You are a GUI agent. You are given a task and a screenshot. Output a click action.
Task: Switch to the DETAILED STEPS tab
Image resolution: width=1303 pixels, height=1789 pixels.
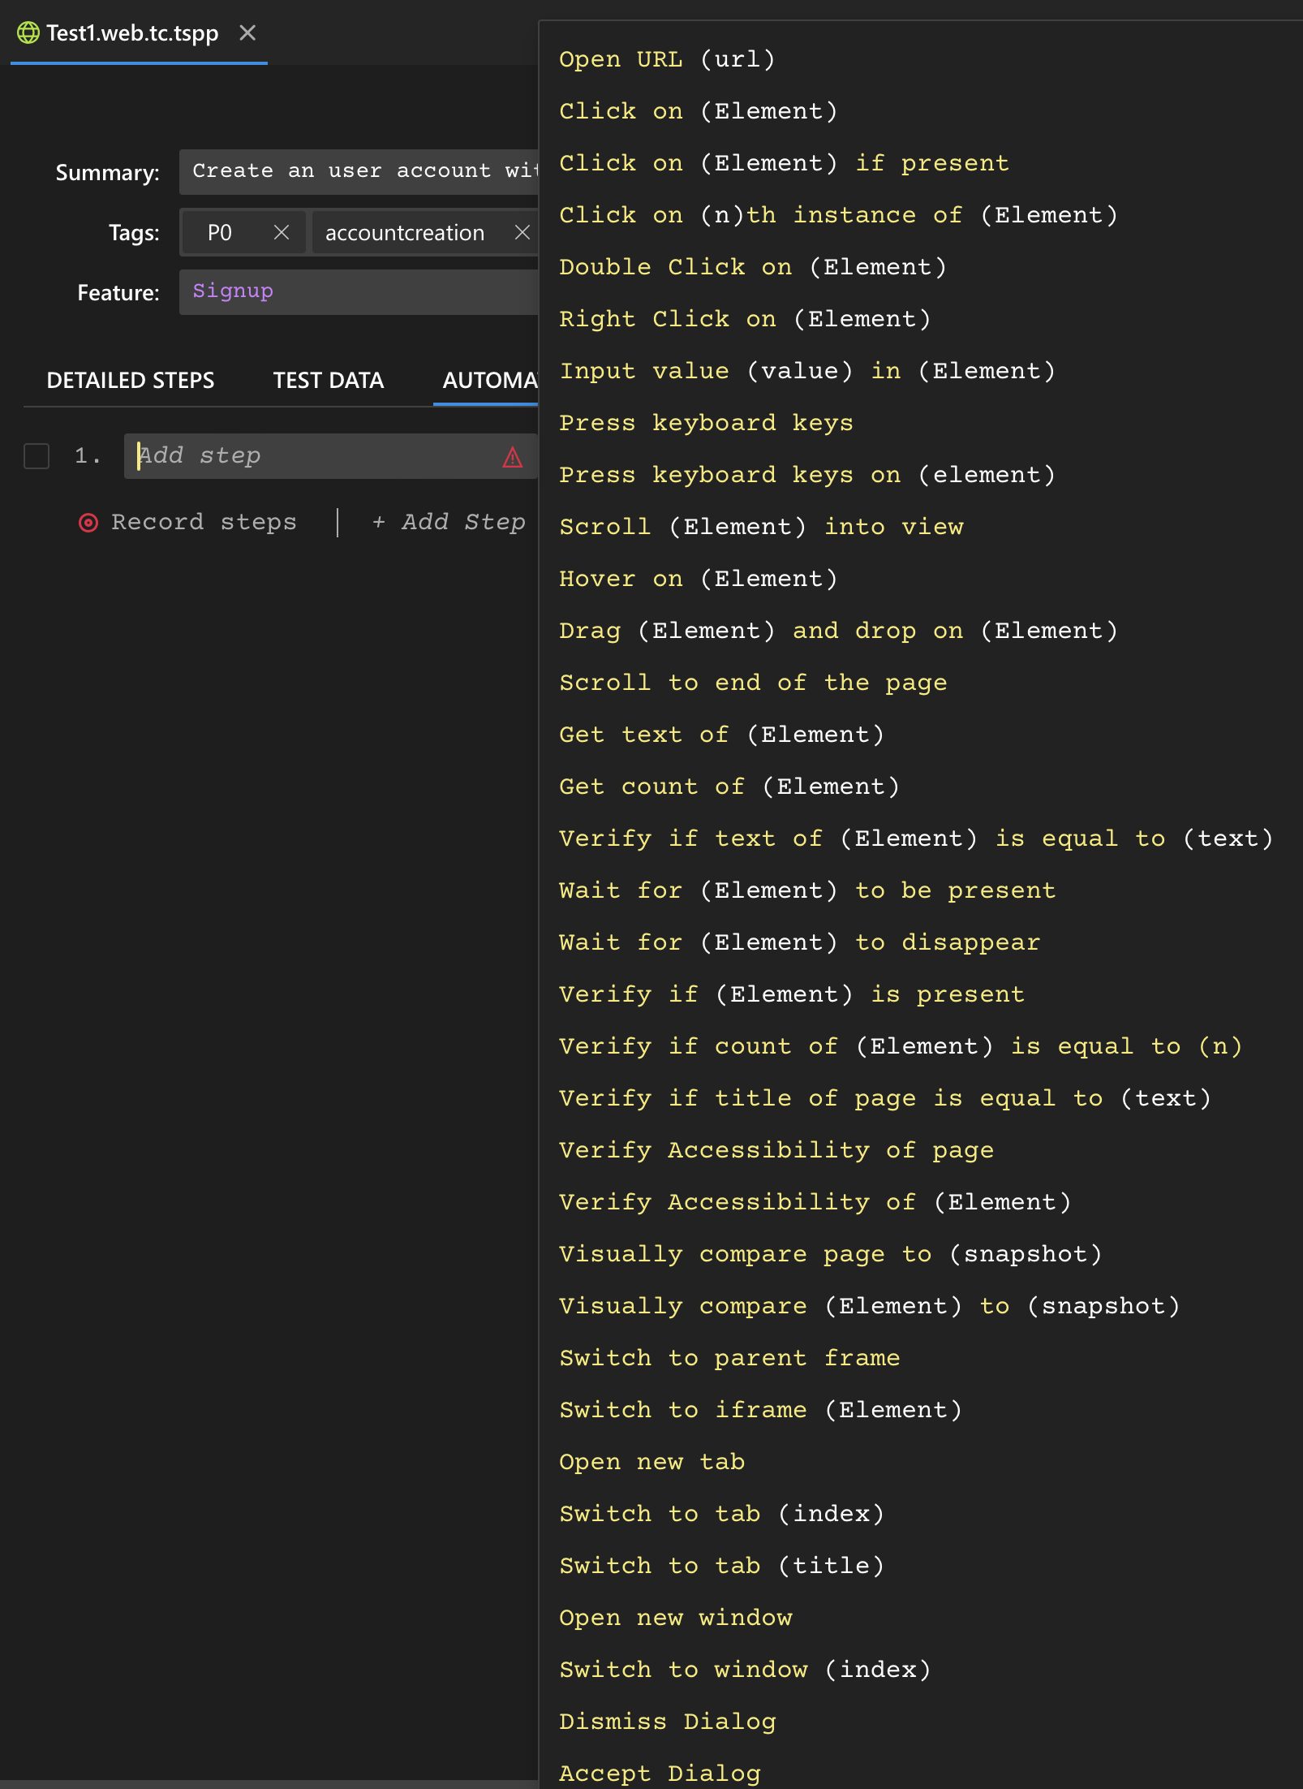click(131, 380)
